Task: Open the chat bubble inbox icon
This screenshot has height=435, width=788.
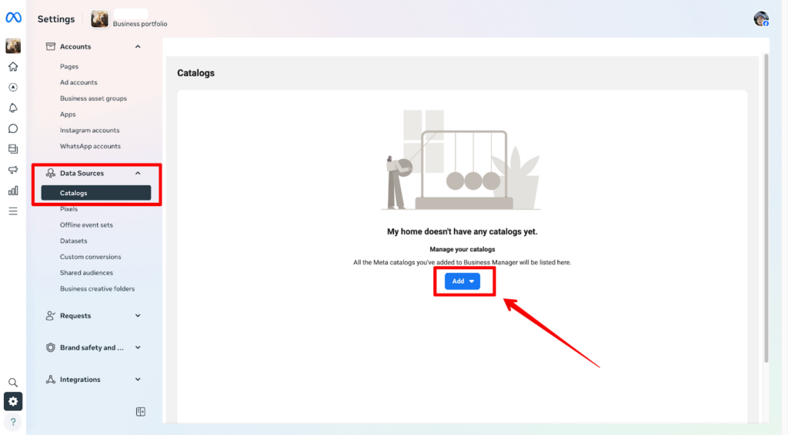Action: pos(13,129)
